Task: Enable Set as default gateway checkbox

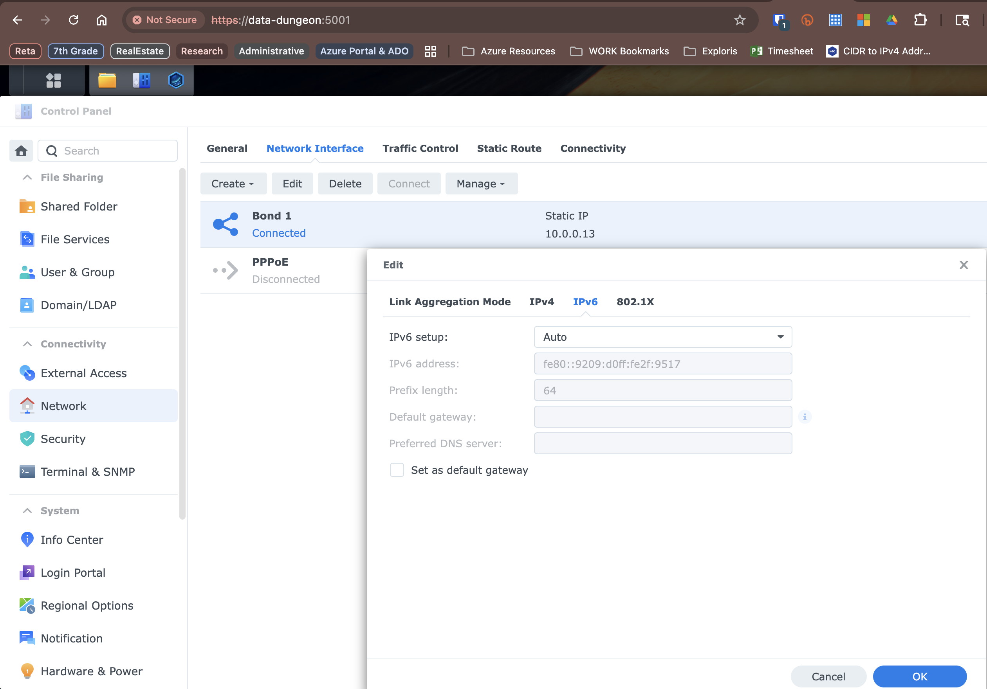Action: [397, 470]
